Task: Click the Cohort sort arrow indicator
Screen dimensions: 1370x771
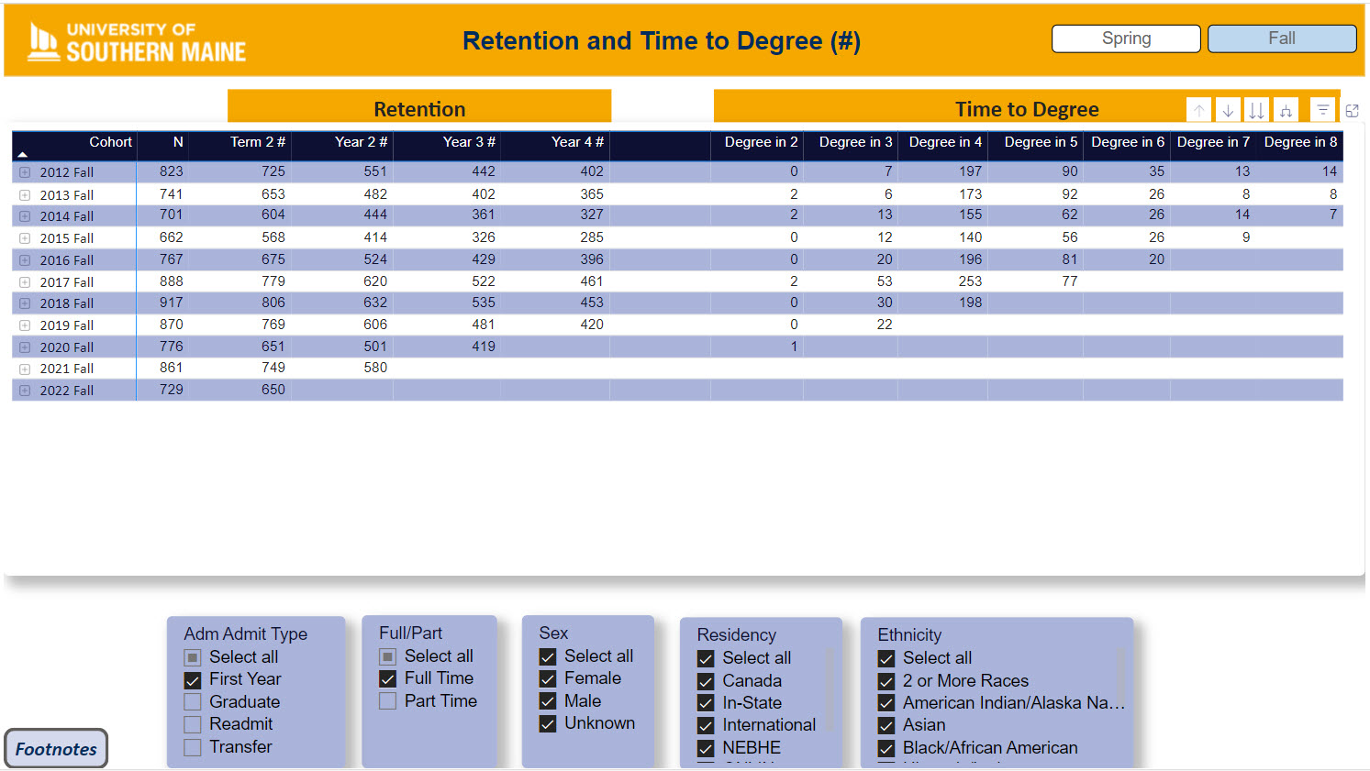Action: (23, 154)
